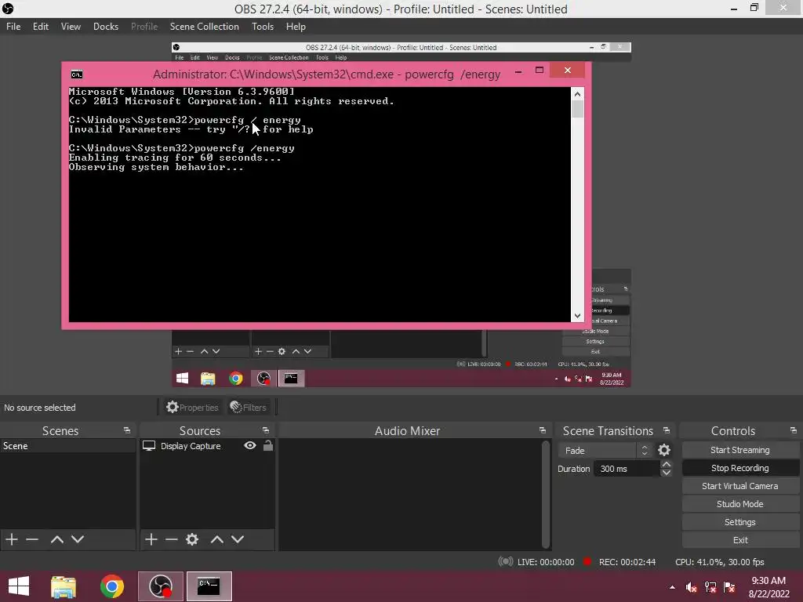Image resolution: width=803 pixels, height=602 pixels.
Task: Open the Docks menu
Action: tap(106, 27)
